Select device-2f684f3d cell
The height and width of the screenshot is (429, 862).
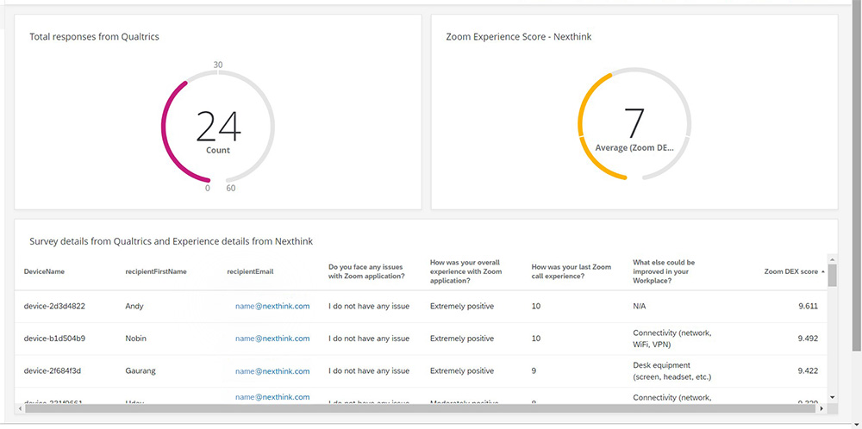53,370
